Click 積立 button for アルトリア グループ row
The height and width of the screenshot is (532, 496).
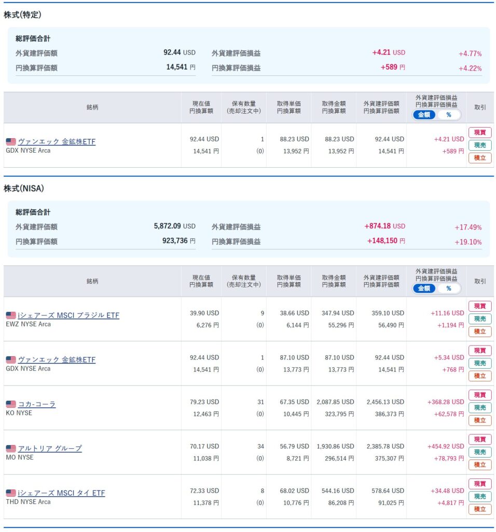tap(480, 465)
